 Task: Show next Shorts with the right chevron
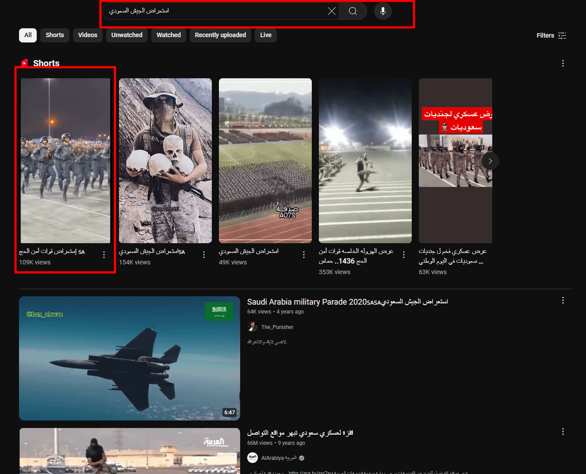(x=490, y=161)
